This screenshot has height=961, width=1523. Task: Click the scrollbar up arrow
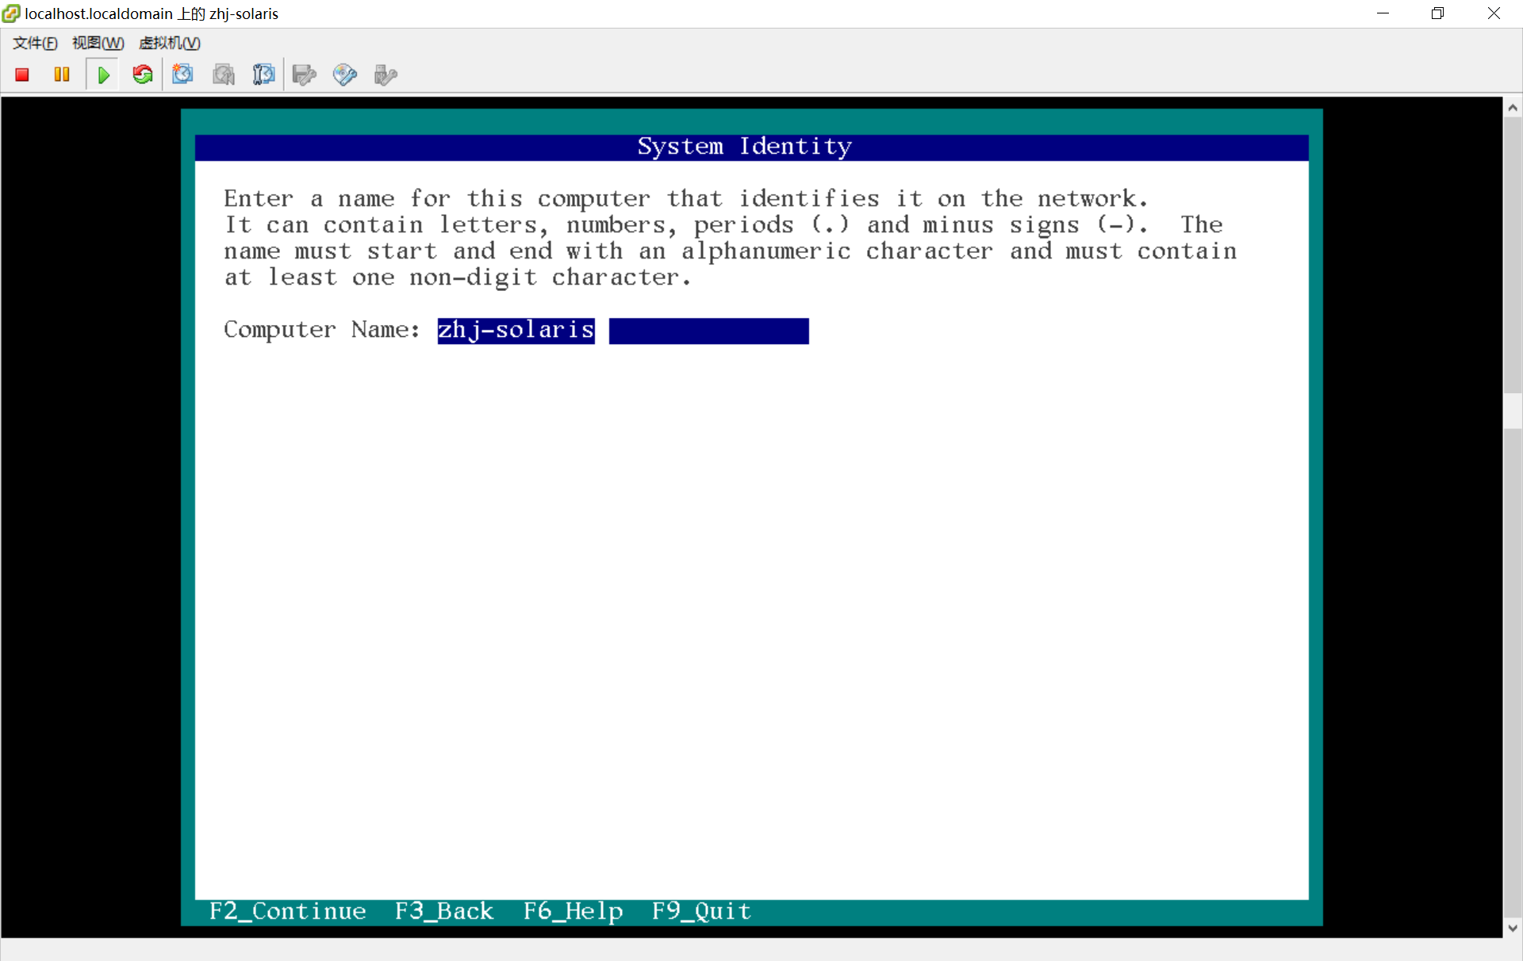click(1513, 108)
